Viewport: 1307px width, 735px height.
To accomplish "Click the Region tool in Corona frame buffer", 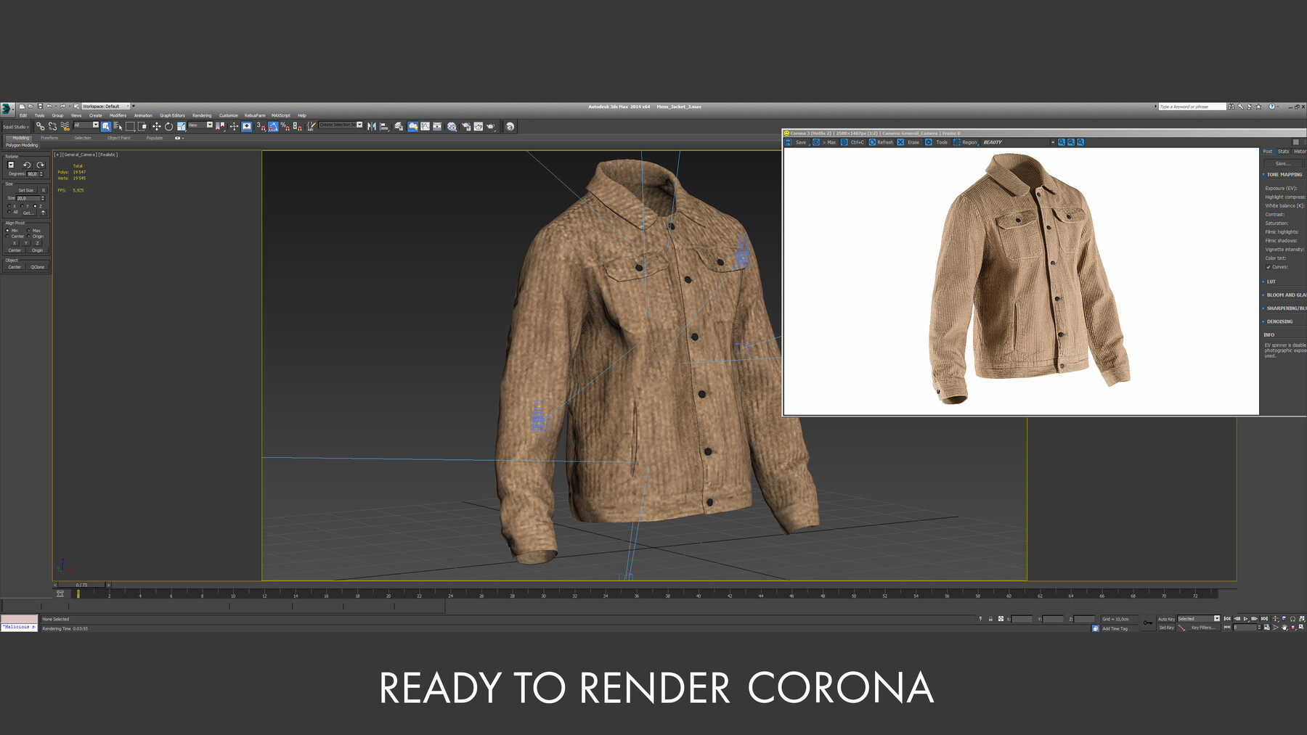I will (x=965, y=142).
